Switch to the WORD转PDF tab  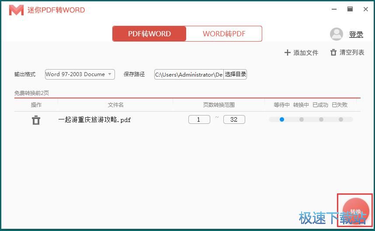click(x=224, y=34)
